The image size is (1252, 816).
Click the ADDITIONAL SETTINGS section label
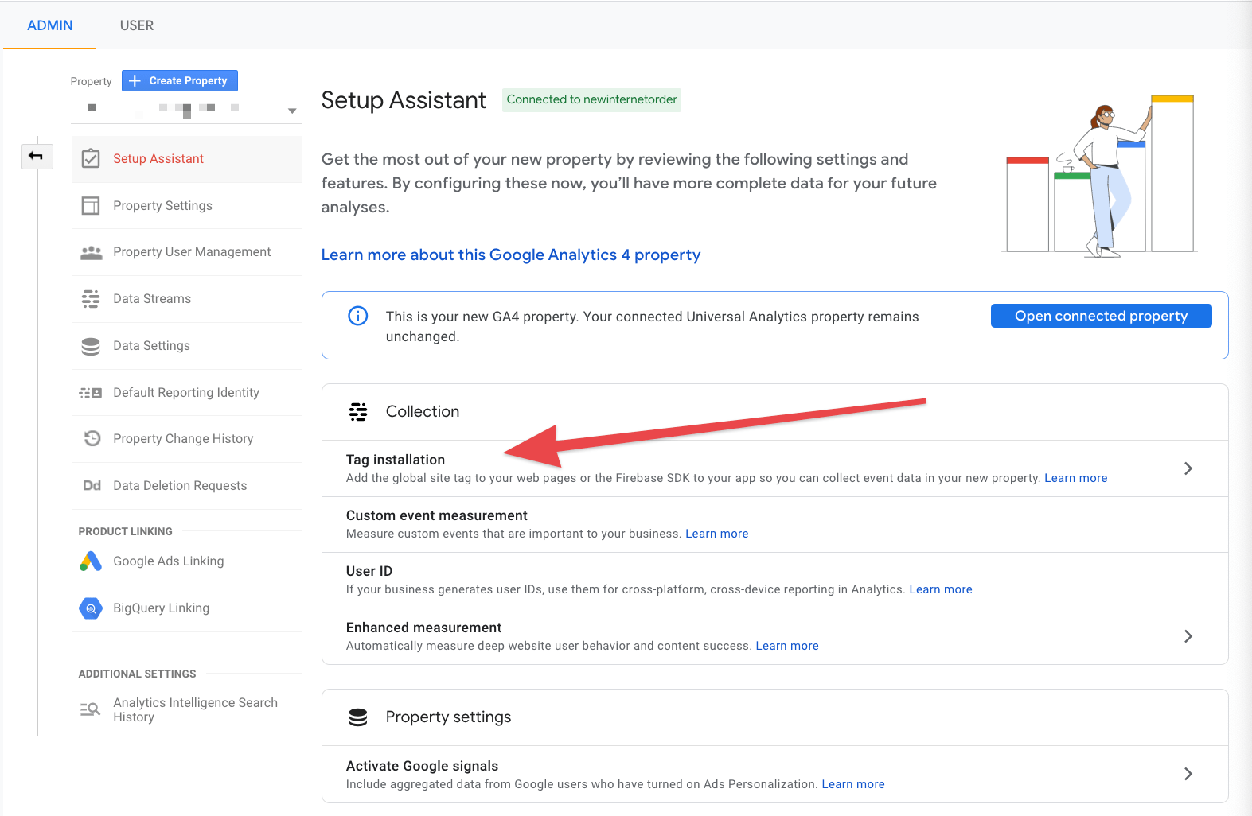point(137,674)
